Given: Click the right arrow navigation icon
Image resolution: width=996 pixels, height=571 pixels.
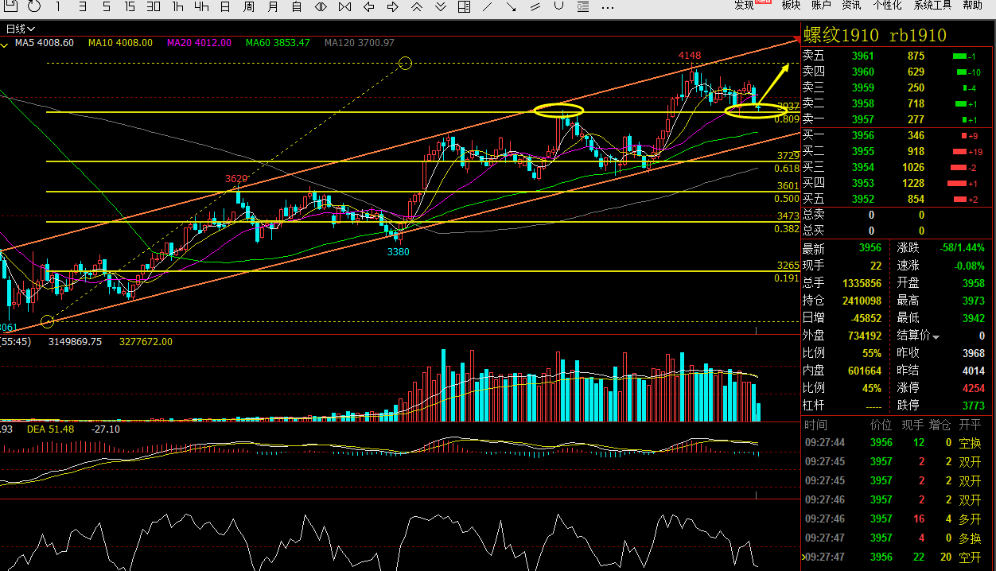Looking at the screenshot, I should coord(392,6).
